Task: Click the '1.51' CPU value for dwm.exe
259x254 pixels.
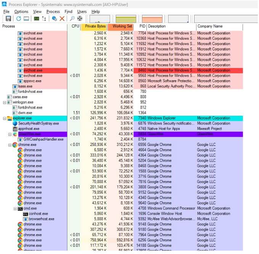Action: point(76,113)
